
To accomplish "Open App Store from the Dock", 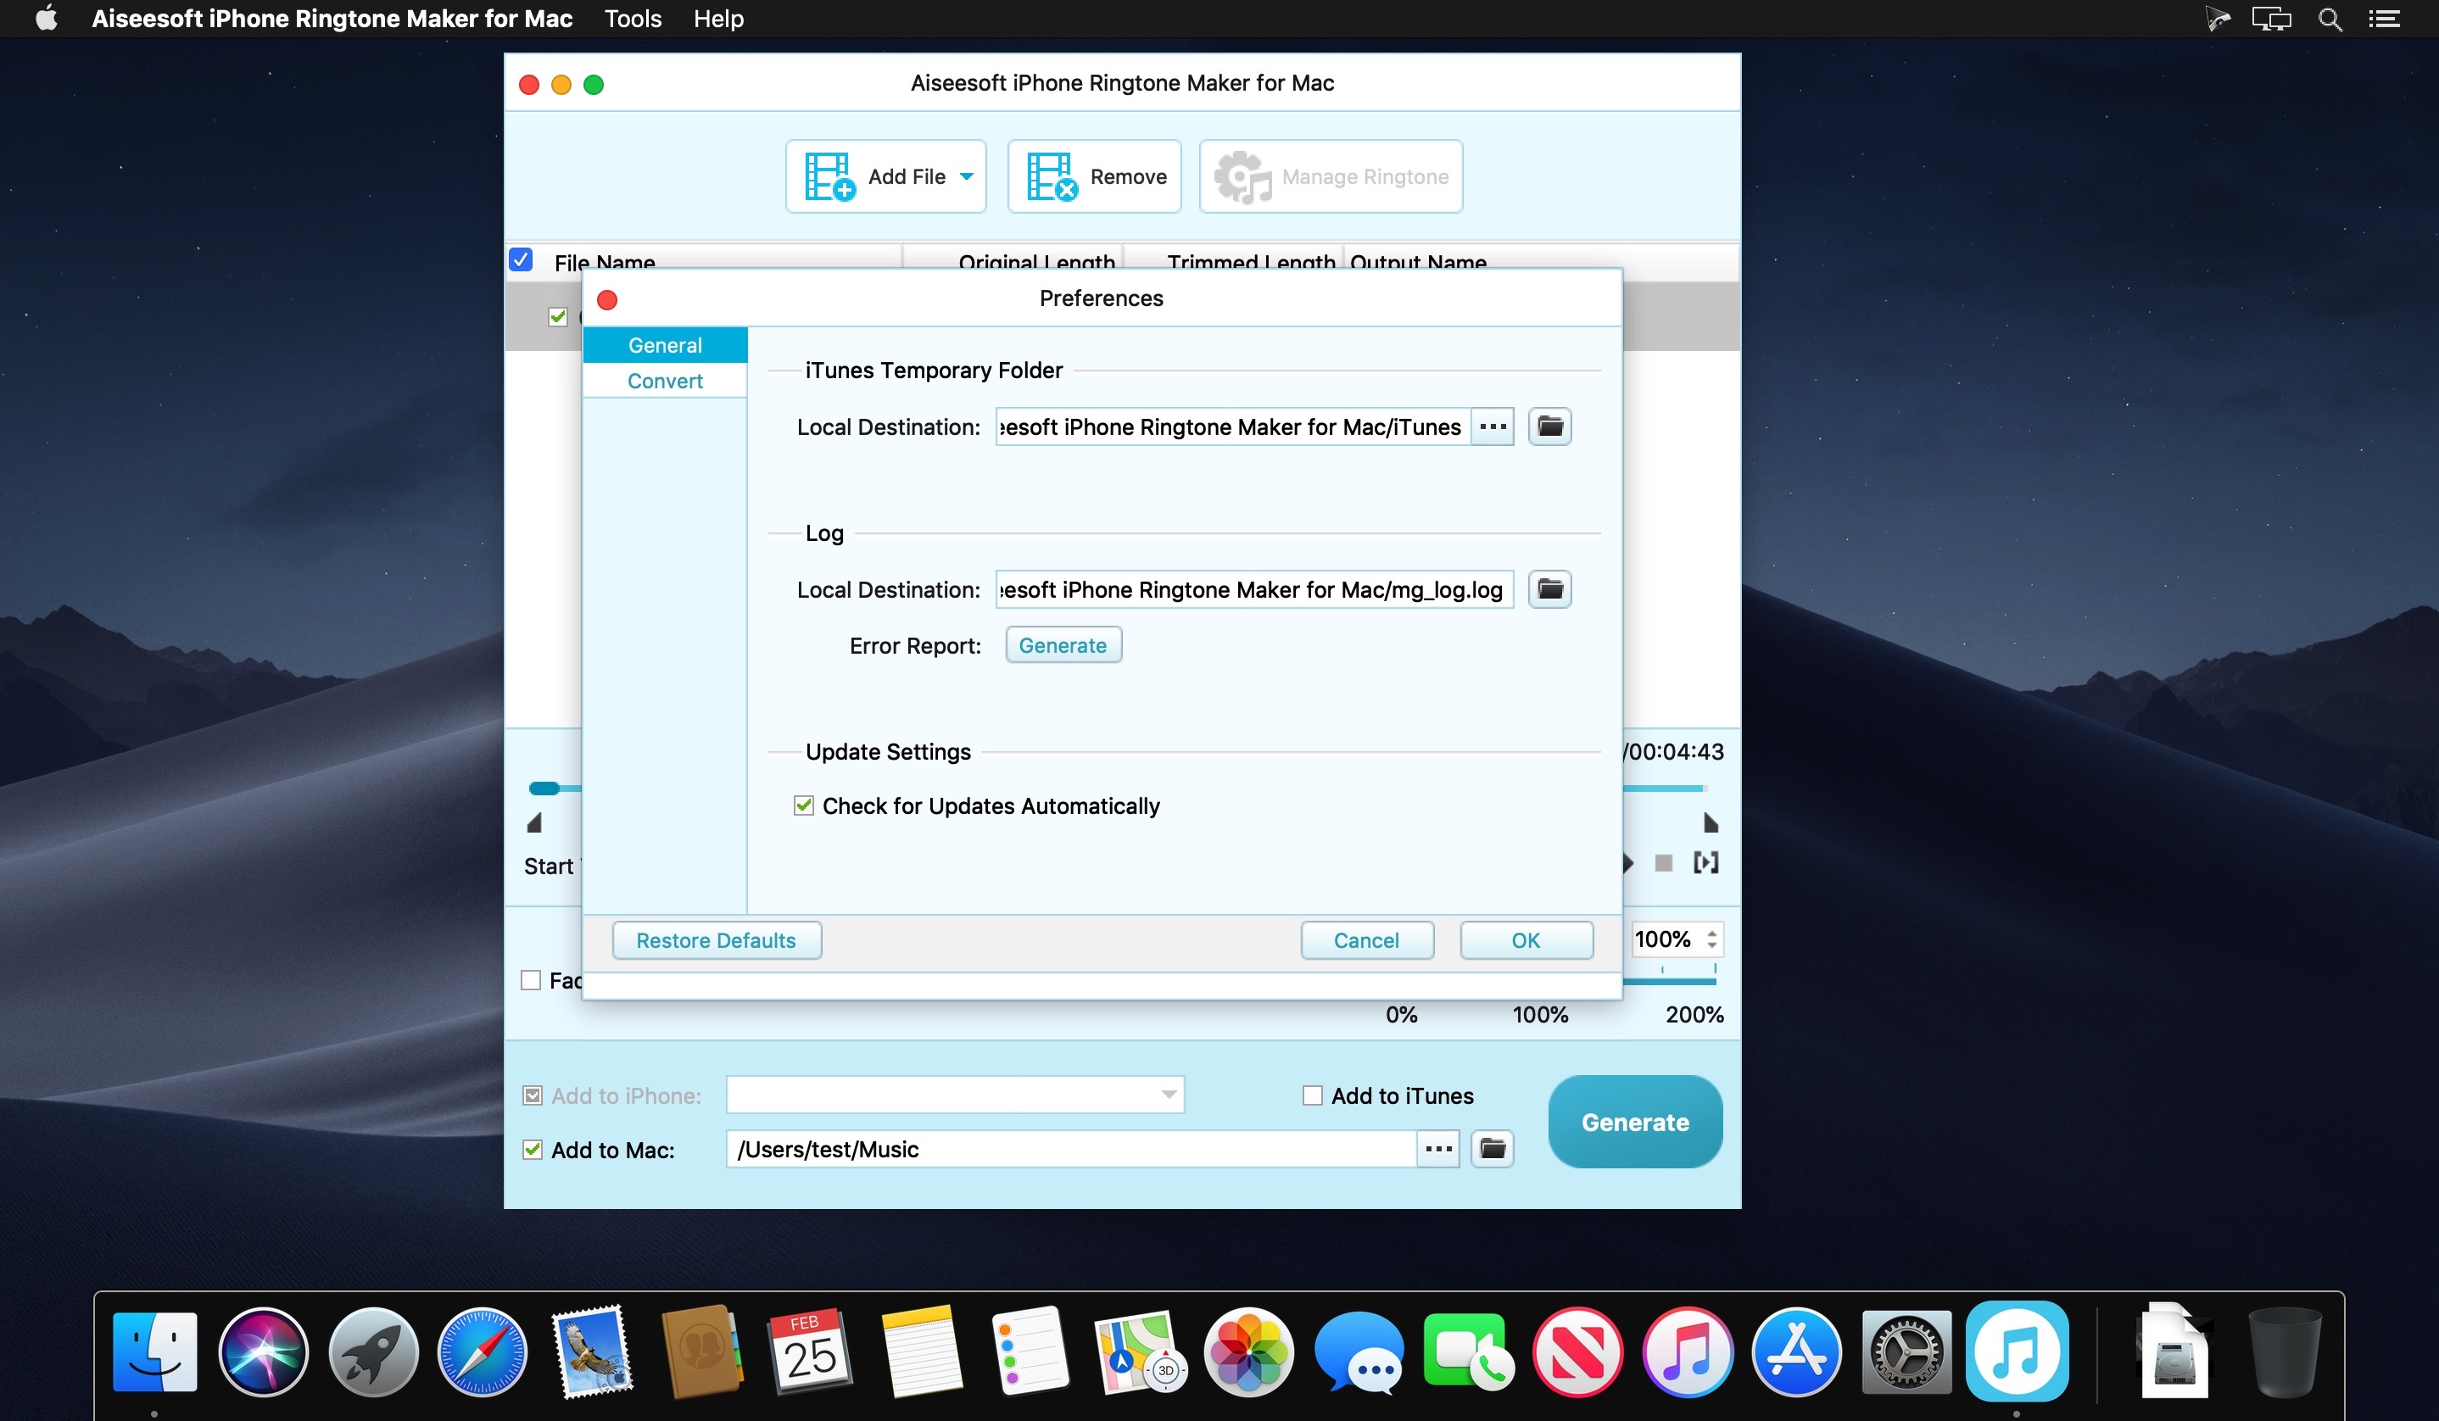I will pos(1796,1351).
